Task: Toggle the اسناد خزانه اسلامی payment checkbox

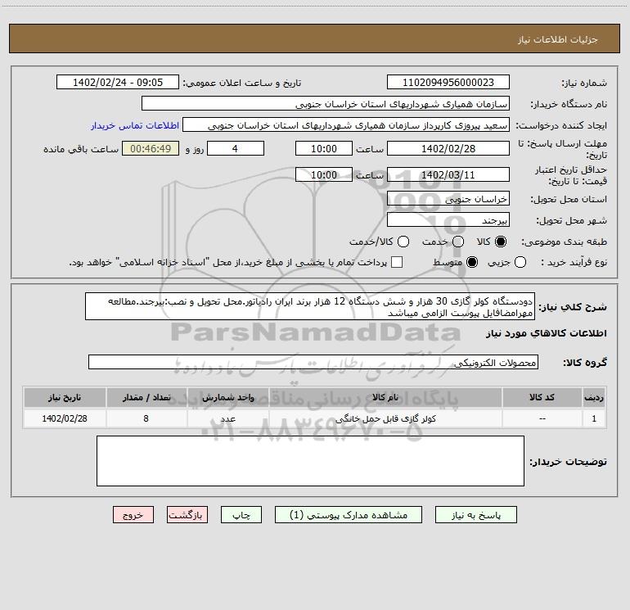Action: [x=397, y=262]
